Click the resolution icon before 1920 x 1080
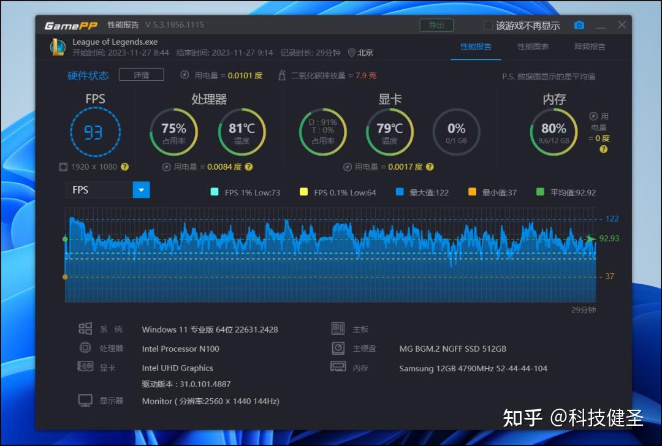The width and height of the screenshot is (662, 446). pyautogui.click(x=63, y=167)
